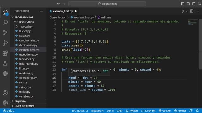Split the editor to the right
This screenshot has width=202, height=113.
pyautogui.click(x=192, y=11)
